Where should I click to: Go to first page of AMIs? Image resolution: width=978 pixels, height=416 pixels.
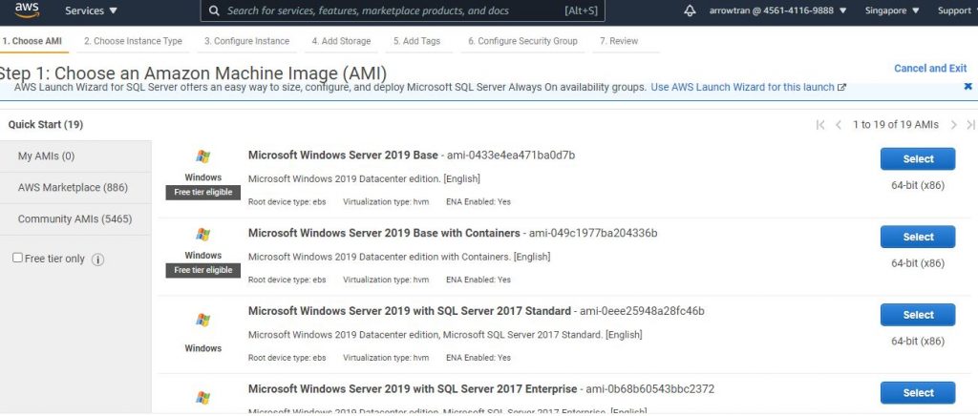(820, 125)
